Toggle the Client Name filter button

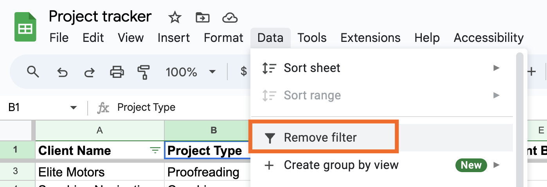(155, 151)
